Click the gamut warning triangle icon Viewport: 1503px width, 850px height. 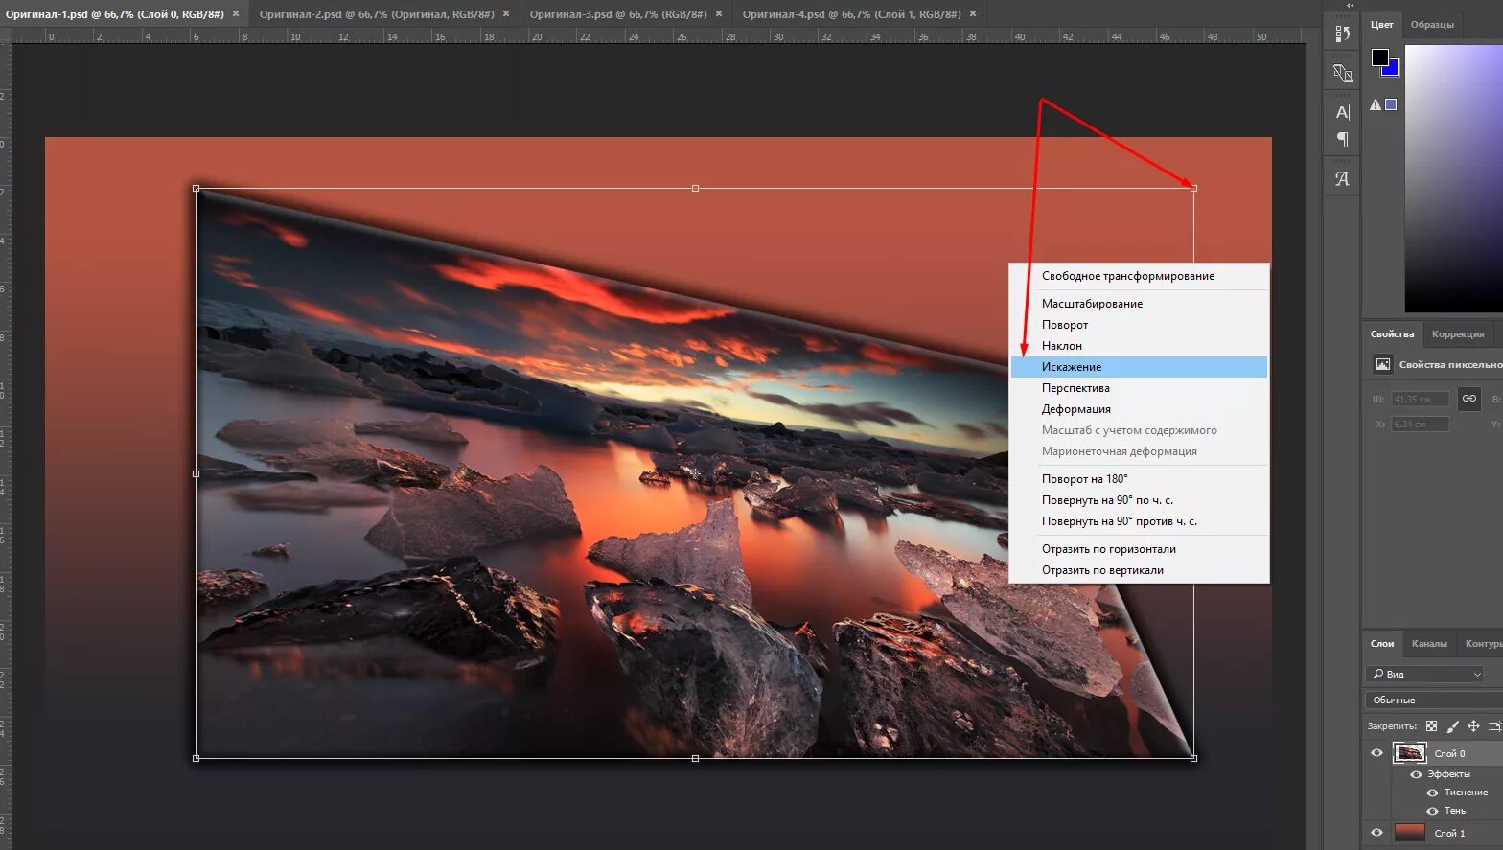coord(1376,104)
